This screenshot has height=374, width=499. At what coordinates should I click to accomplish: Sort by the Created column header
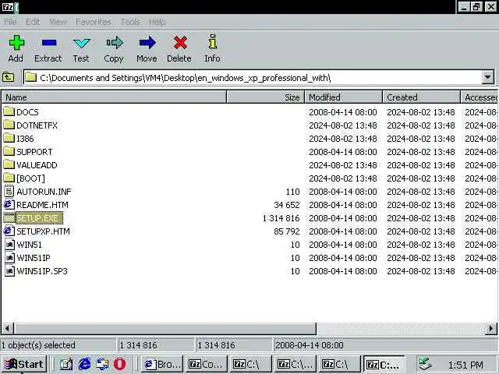[422, 97]
